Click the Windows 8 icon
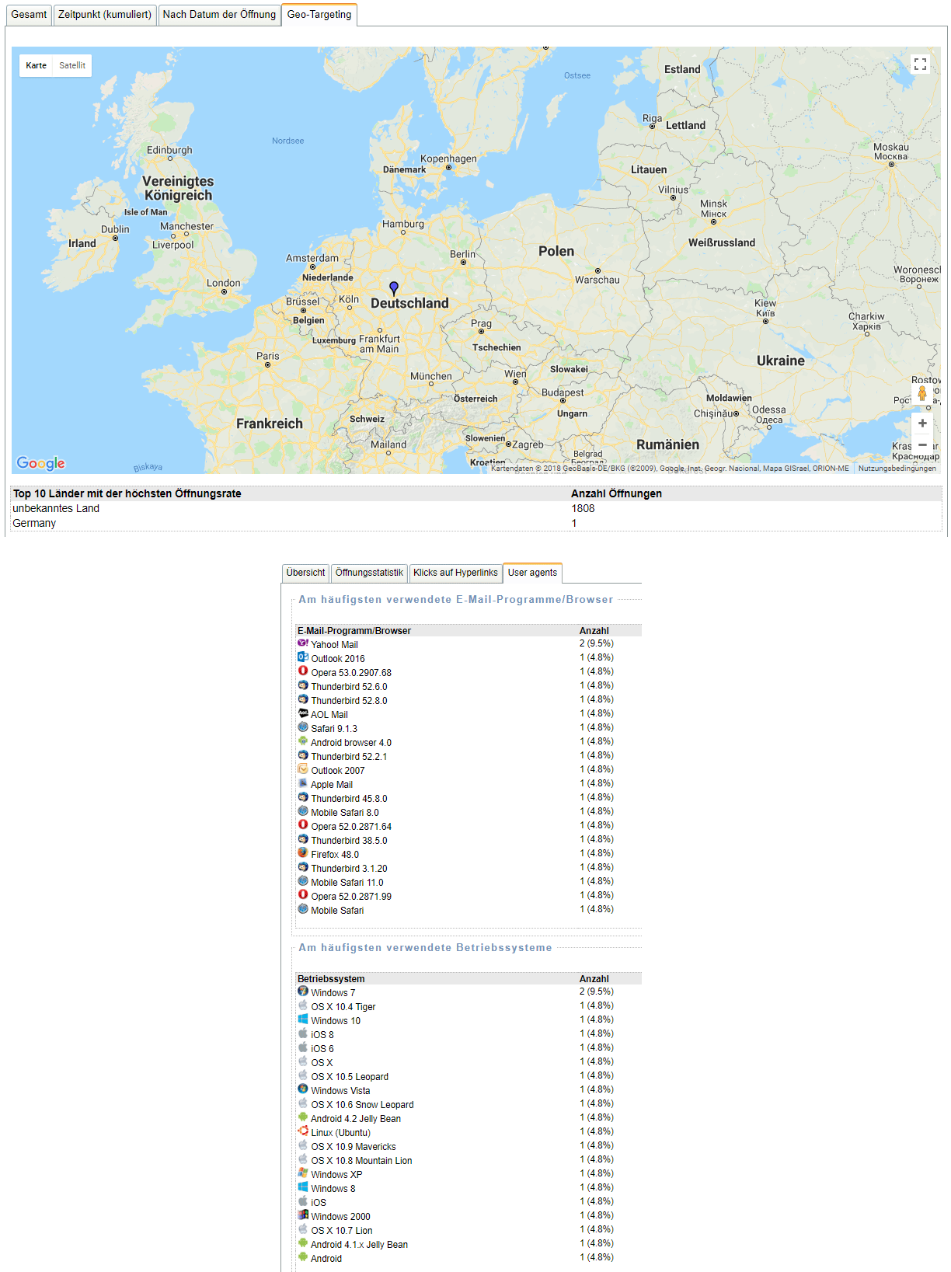The width and height of the screenshot is (951, 1272). coord(303,1187)
